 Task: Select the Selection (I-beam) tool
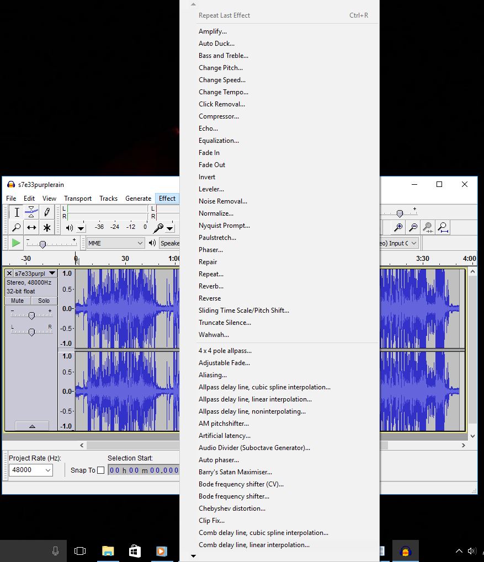(x=17, y=212)
